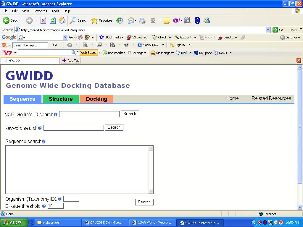Click help icon beside E-value threshold
The height and width of the screenshot is (227, 303).
point(44,206)
